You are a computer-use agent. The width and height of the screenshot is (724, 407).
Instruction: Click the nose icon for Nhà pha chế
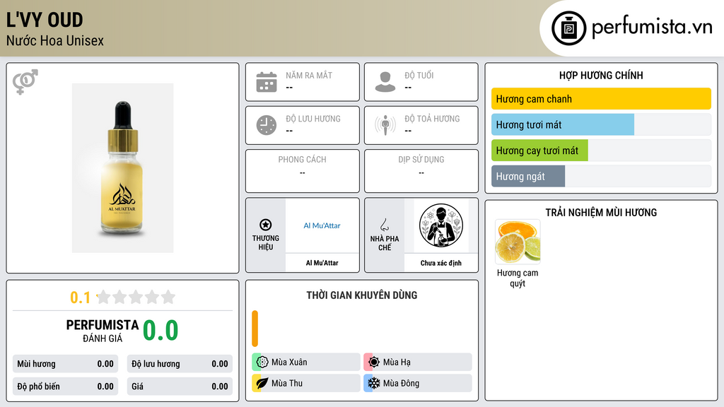tap(384, 225)
